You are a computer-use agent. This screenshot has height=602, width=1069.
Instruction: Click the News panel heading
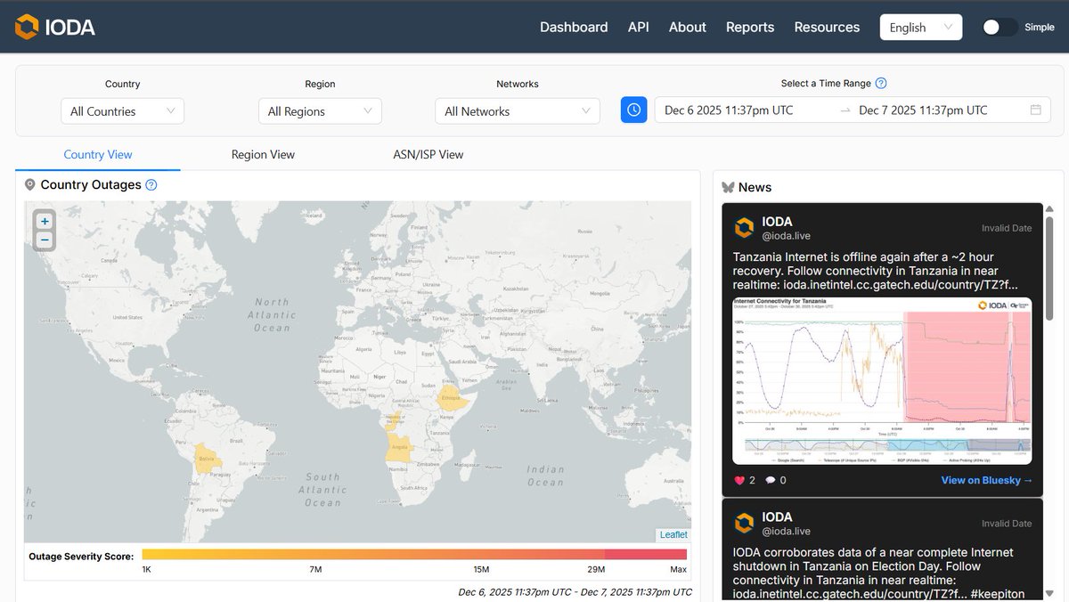(755, 187)
